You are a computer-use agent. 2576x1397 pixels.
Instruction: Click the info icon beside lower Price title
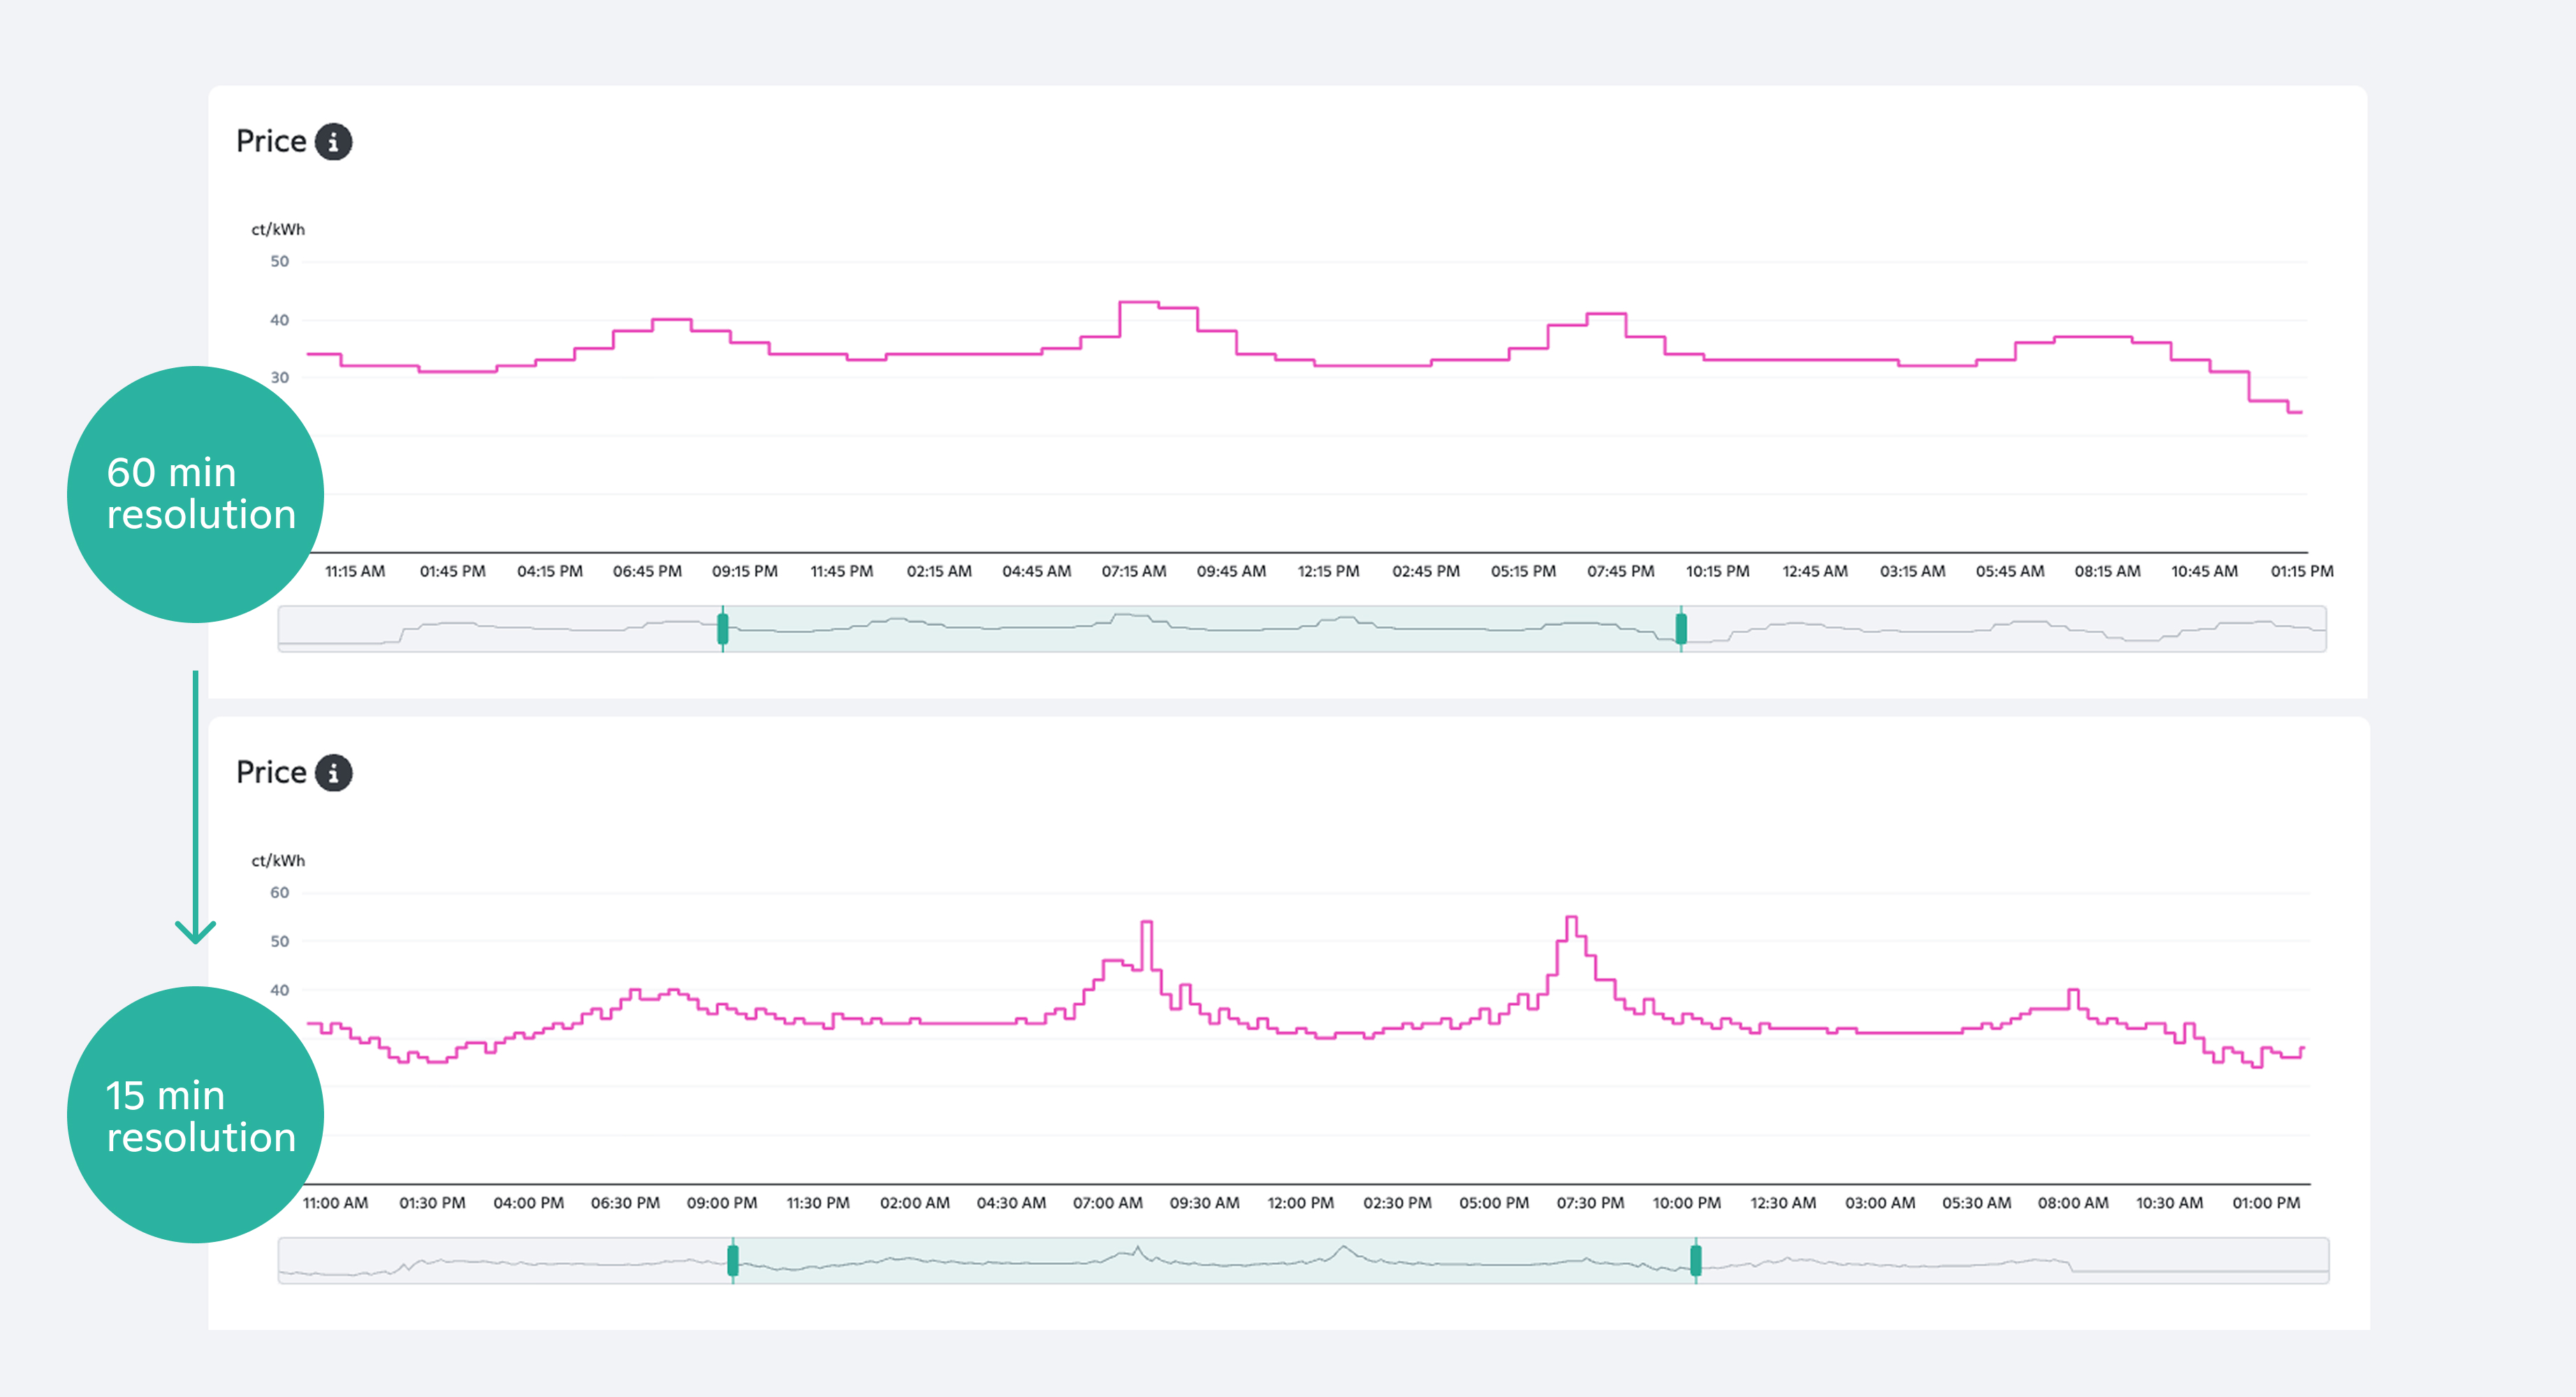point(333,773)
